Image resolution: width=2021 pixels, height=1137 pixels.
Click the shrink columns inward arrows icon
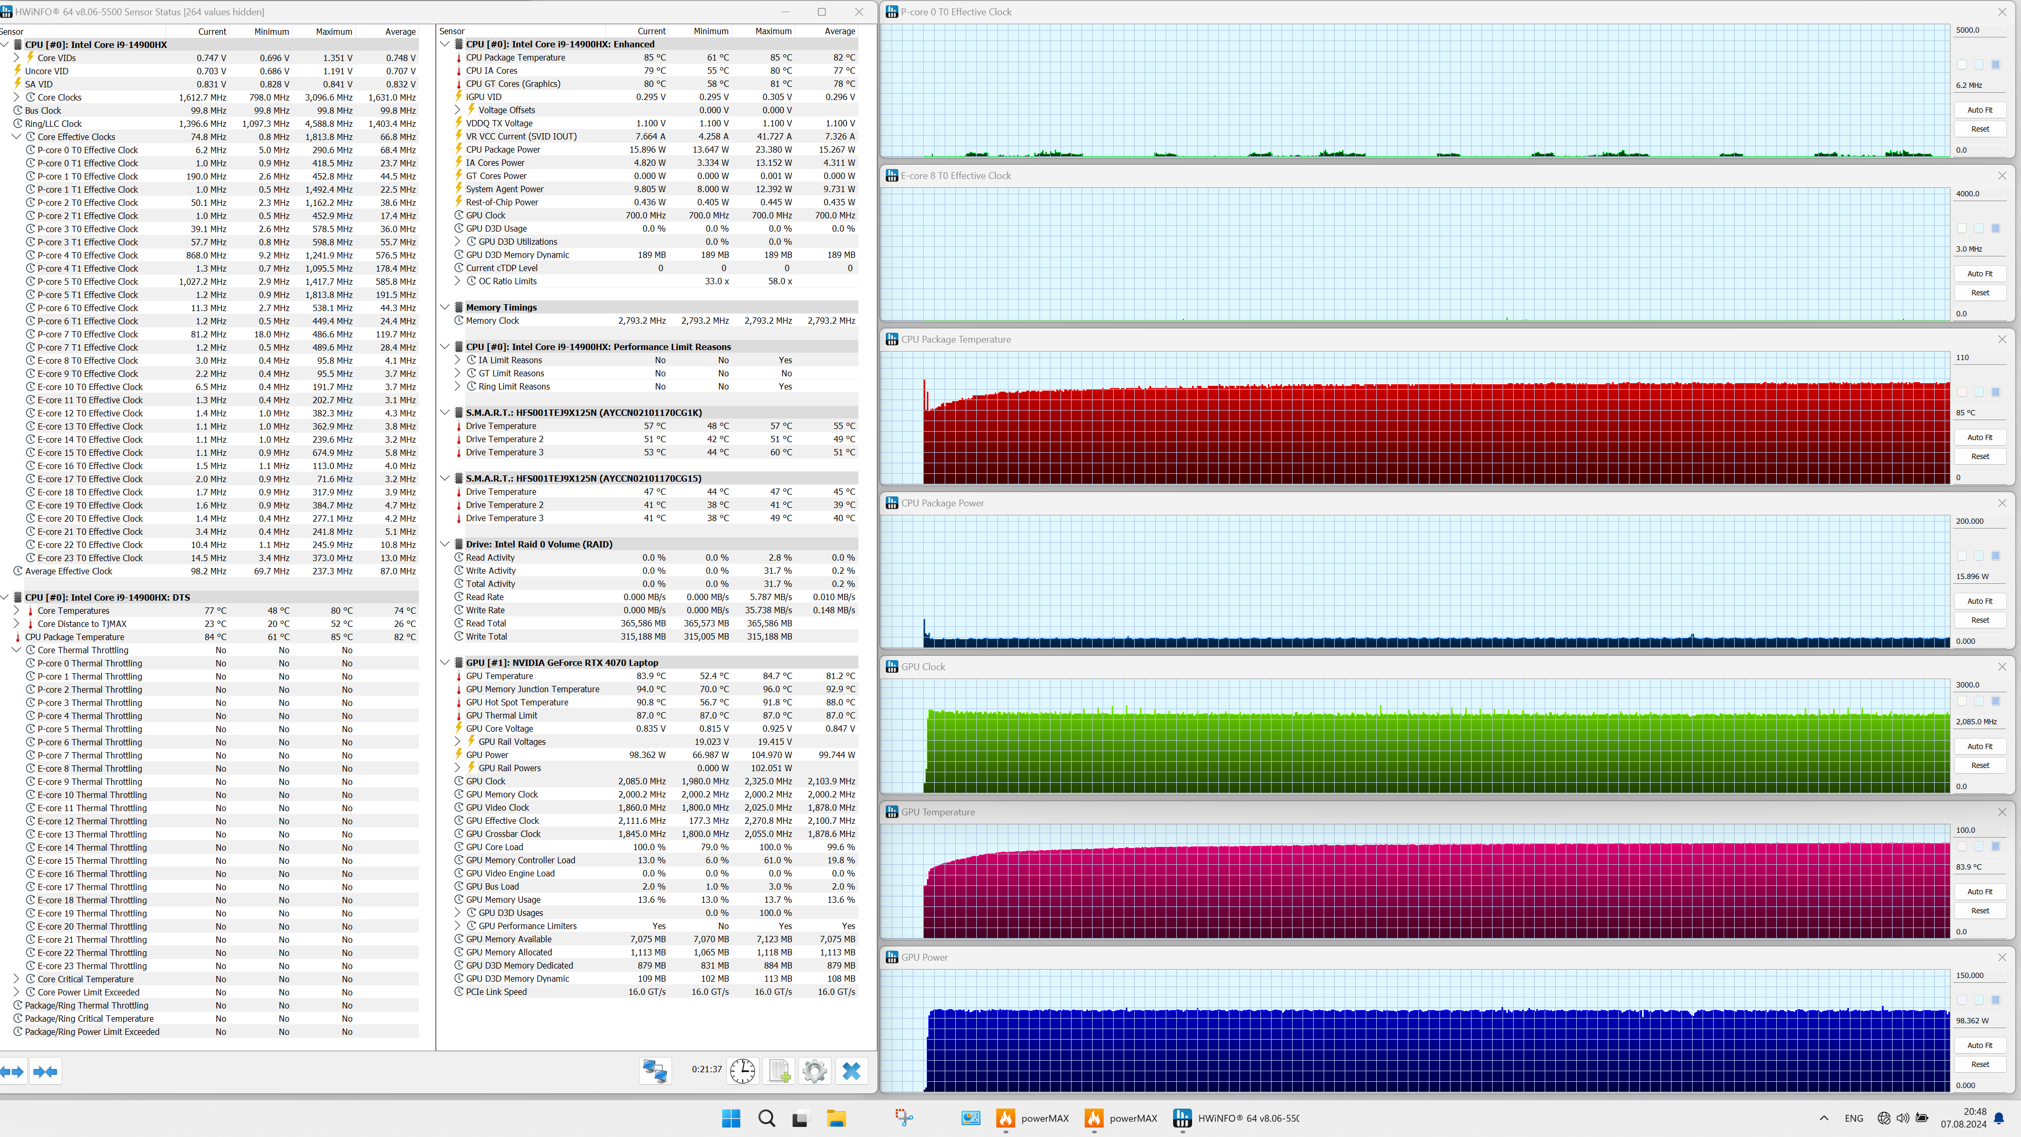click(45, 1071)
